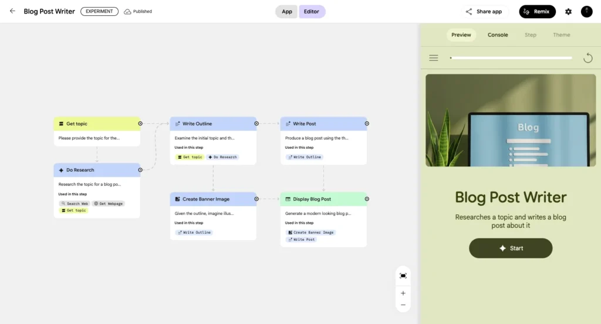This screenshot has height=324, width=601.
Task: Click the EXPERIMENT badge
Action: (99, 12)
